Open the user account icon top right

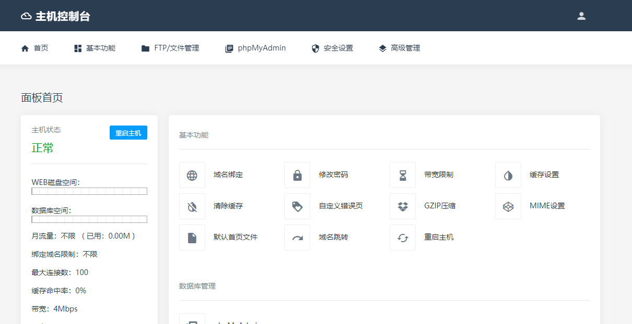tap(581, 16)
